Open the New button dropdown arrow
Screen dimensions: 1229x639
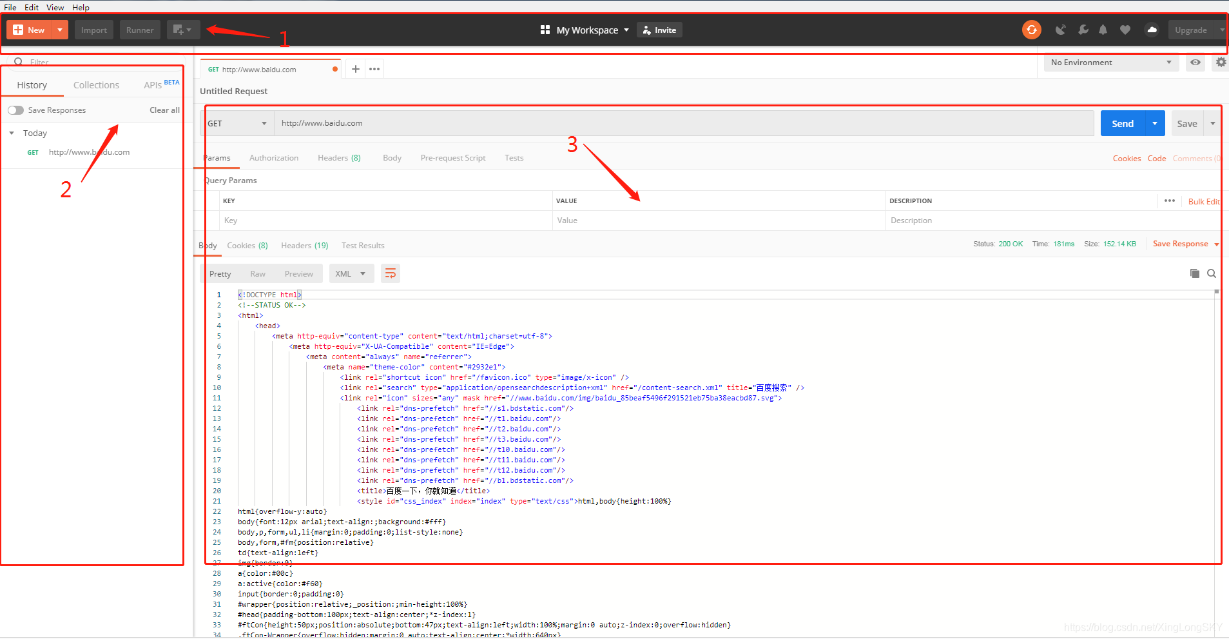[60, 30]
